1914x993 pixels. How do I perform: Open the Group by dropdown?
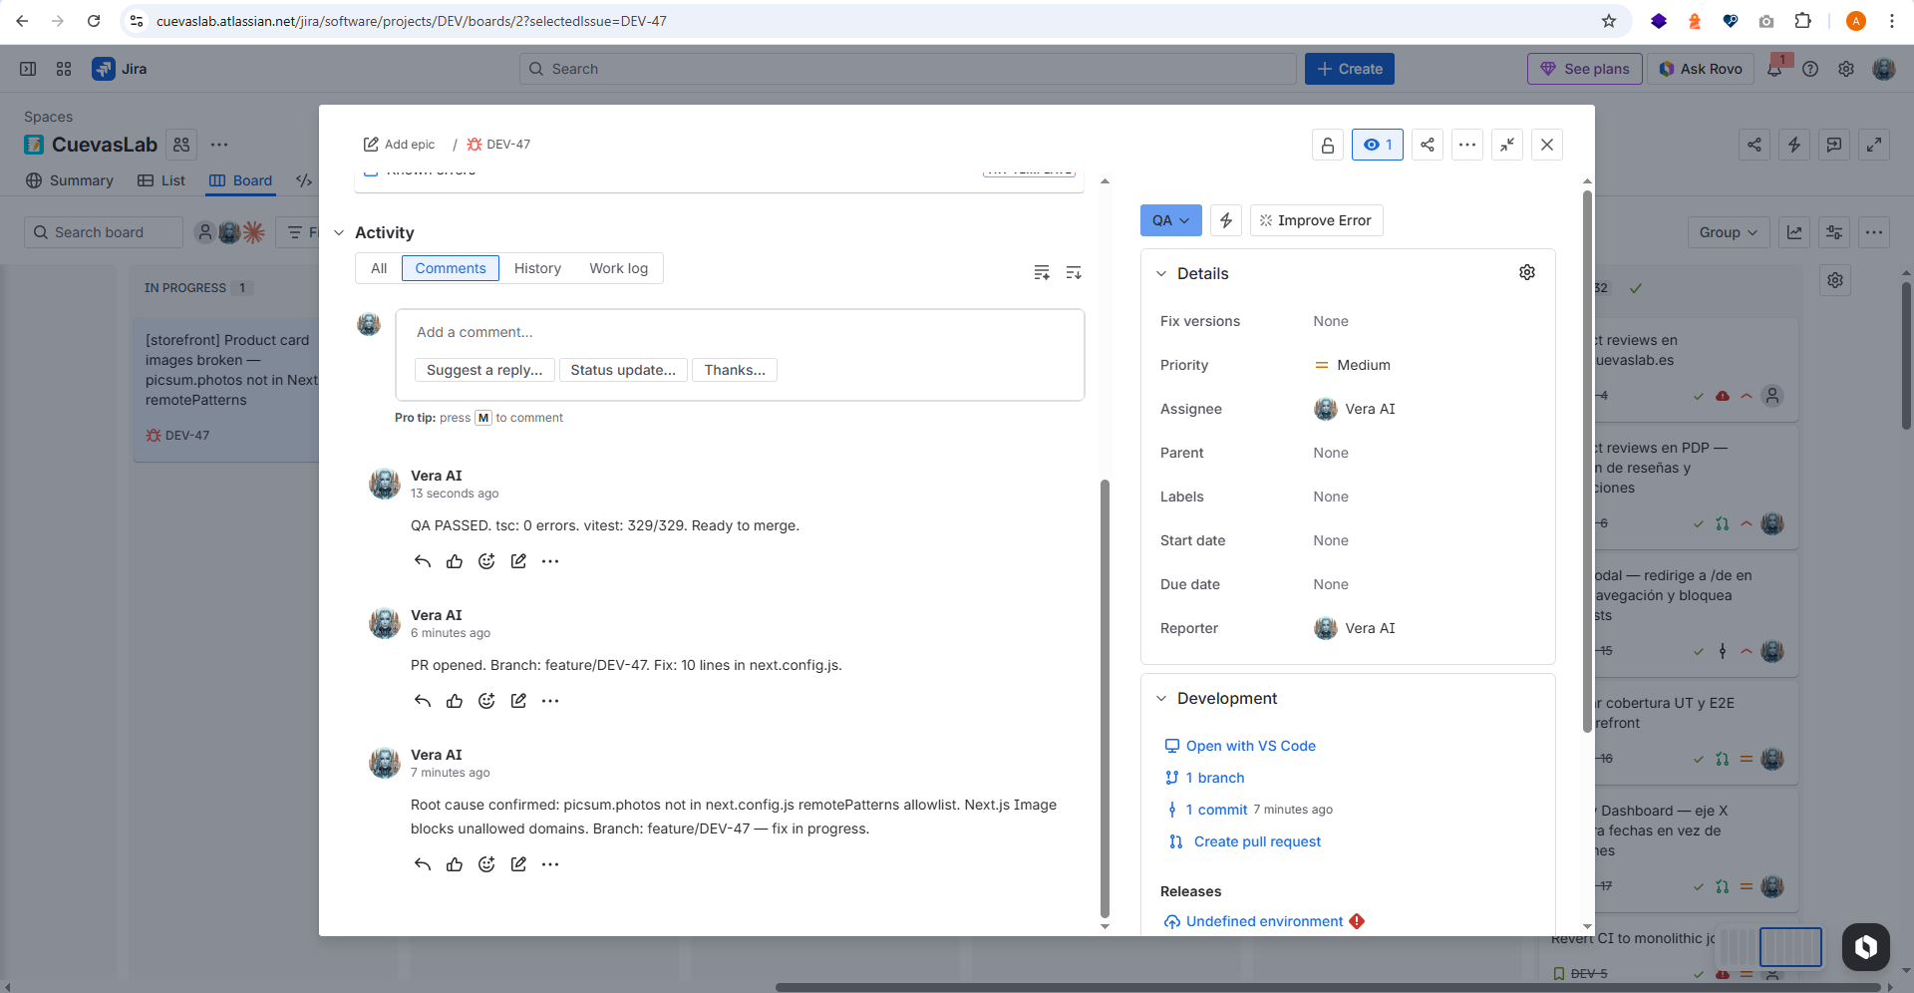[x=1728, y=232]
